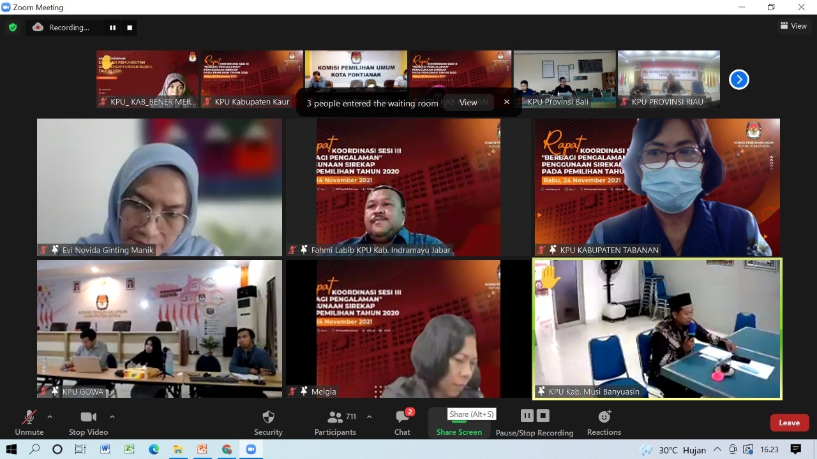
Task: Click View in the waiting room notification
Action: coord(468,103)
